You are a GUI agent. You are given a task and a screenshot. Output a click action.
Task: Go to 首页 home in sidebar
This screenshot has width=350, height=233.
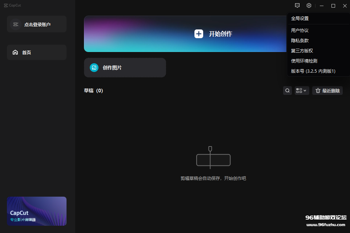27,52
